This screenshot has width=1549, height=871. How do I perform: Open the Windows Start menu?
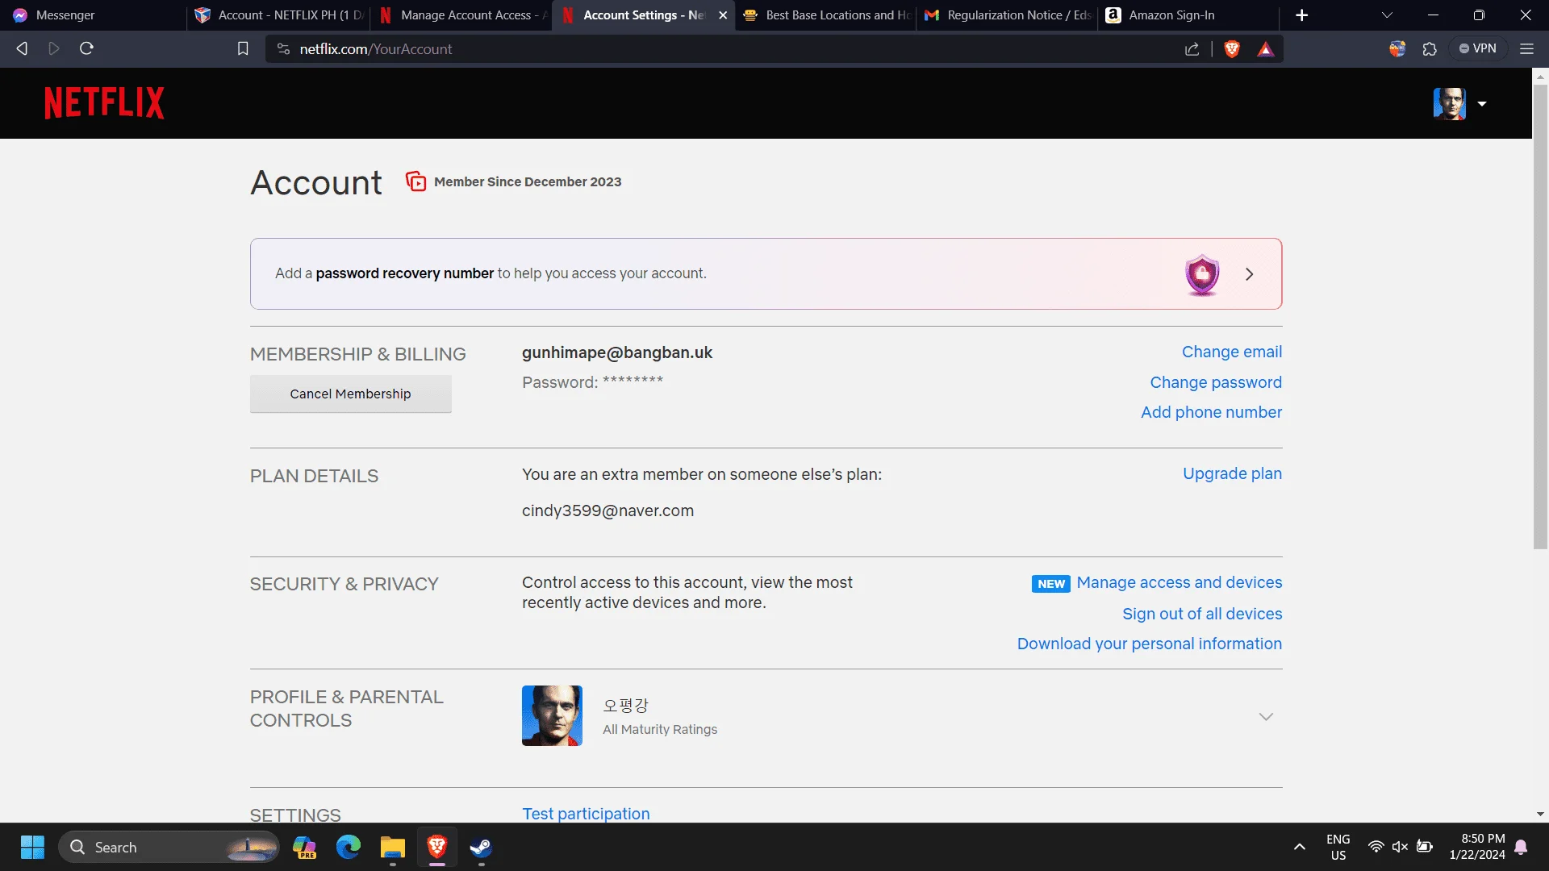pyautogui.click(x=32, y=847)
